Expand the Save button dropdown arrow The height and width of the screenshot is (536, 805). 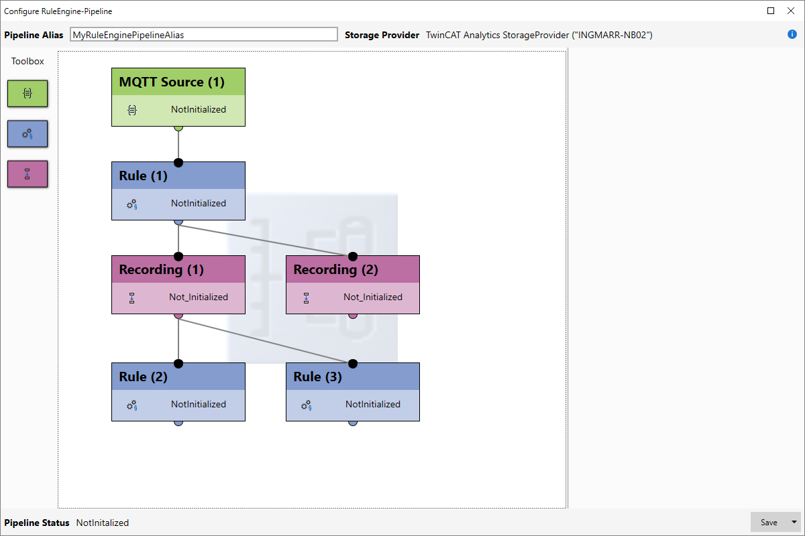795,522
